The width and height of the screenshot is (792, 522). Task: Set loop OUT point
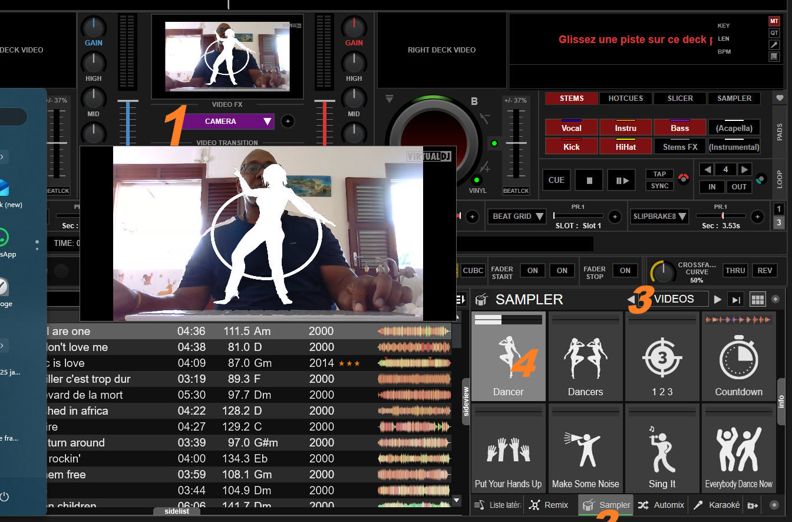click(739, 187)
